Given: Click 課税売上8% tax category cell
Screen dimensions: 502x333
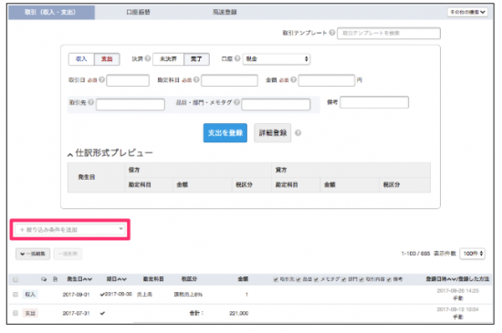Looking at the screenshot, I should [188, 295].
